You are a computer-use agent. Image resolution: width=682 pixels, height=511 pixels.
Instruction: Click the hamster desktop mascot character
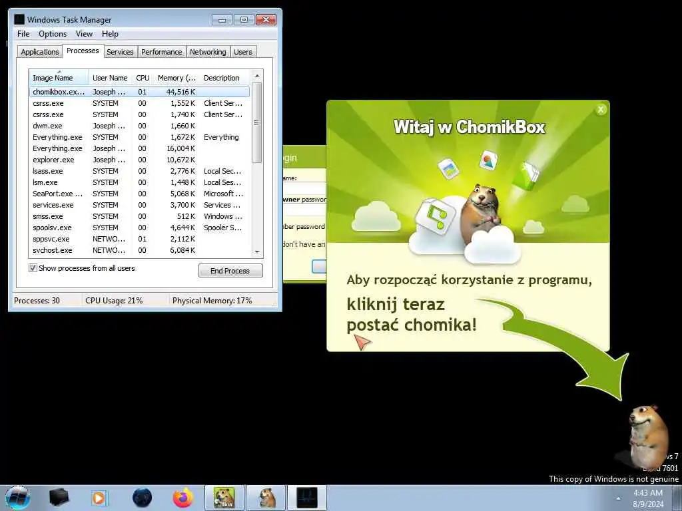(x=648, y=436)
